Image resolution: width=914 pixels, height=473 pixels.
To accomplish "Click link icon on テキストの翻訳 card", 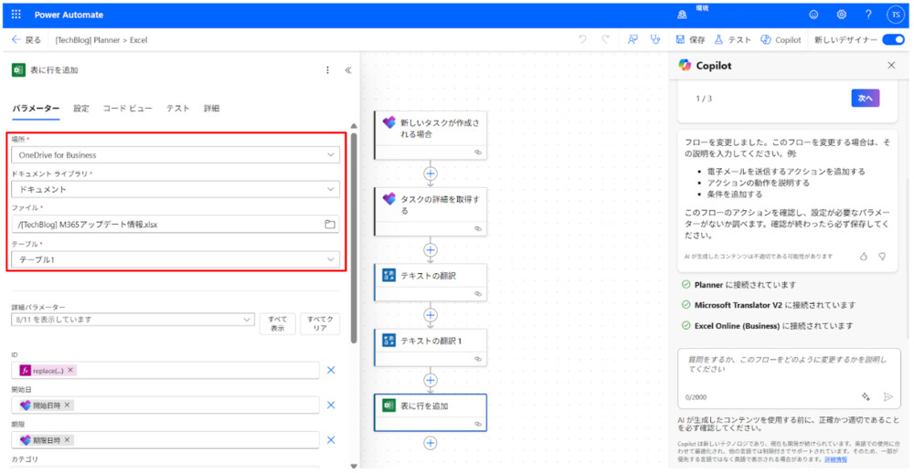I will click(478, 294).
